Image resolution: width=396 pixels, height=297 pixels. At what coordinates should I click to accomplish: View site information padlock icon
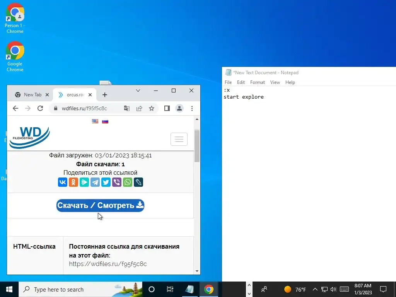point(56,108)
